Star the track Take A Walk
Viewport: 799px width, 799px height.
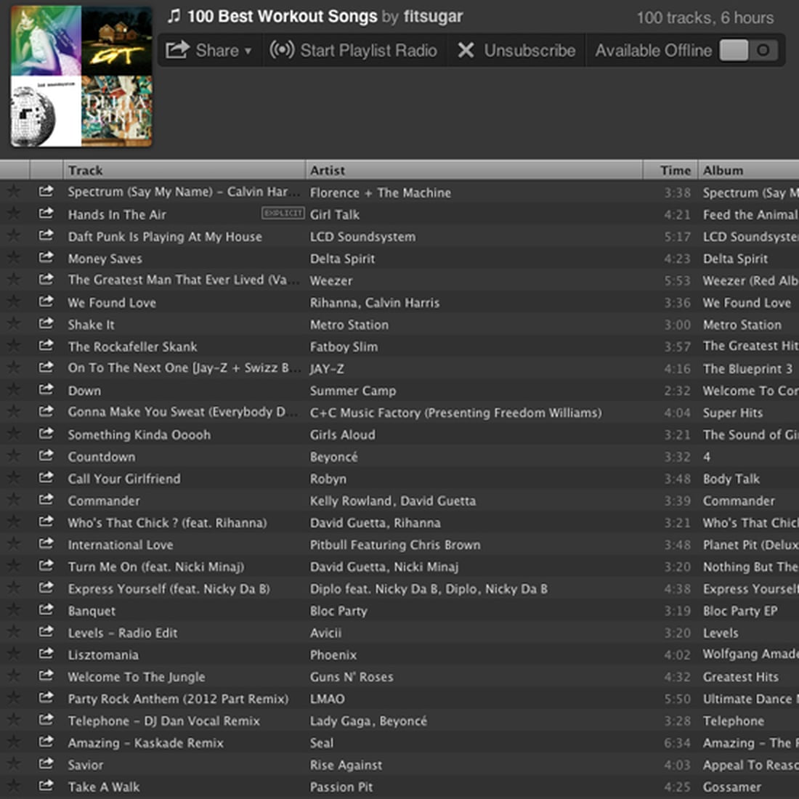(13, 786)
